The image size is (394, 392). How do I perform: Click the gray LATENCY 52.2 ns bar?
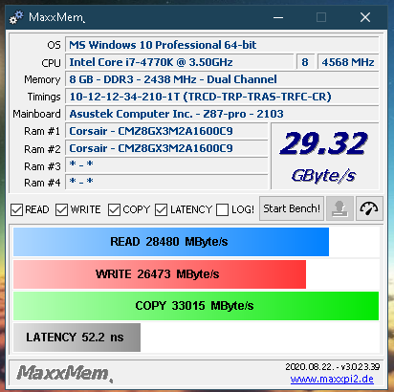point(77,338)
